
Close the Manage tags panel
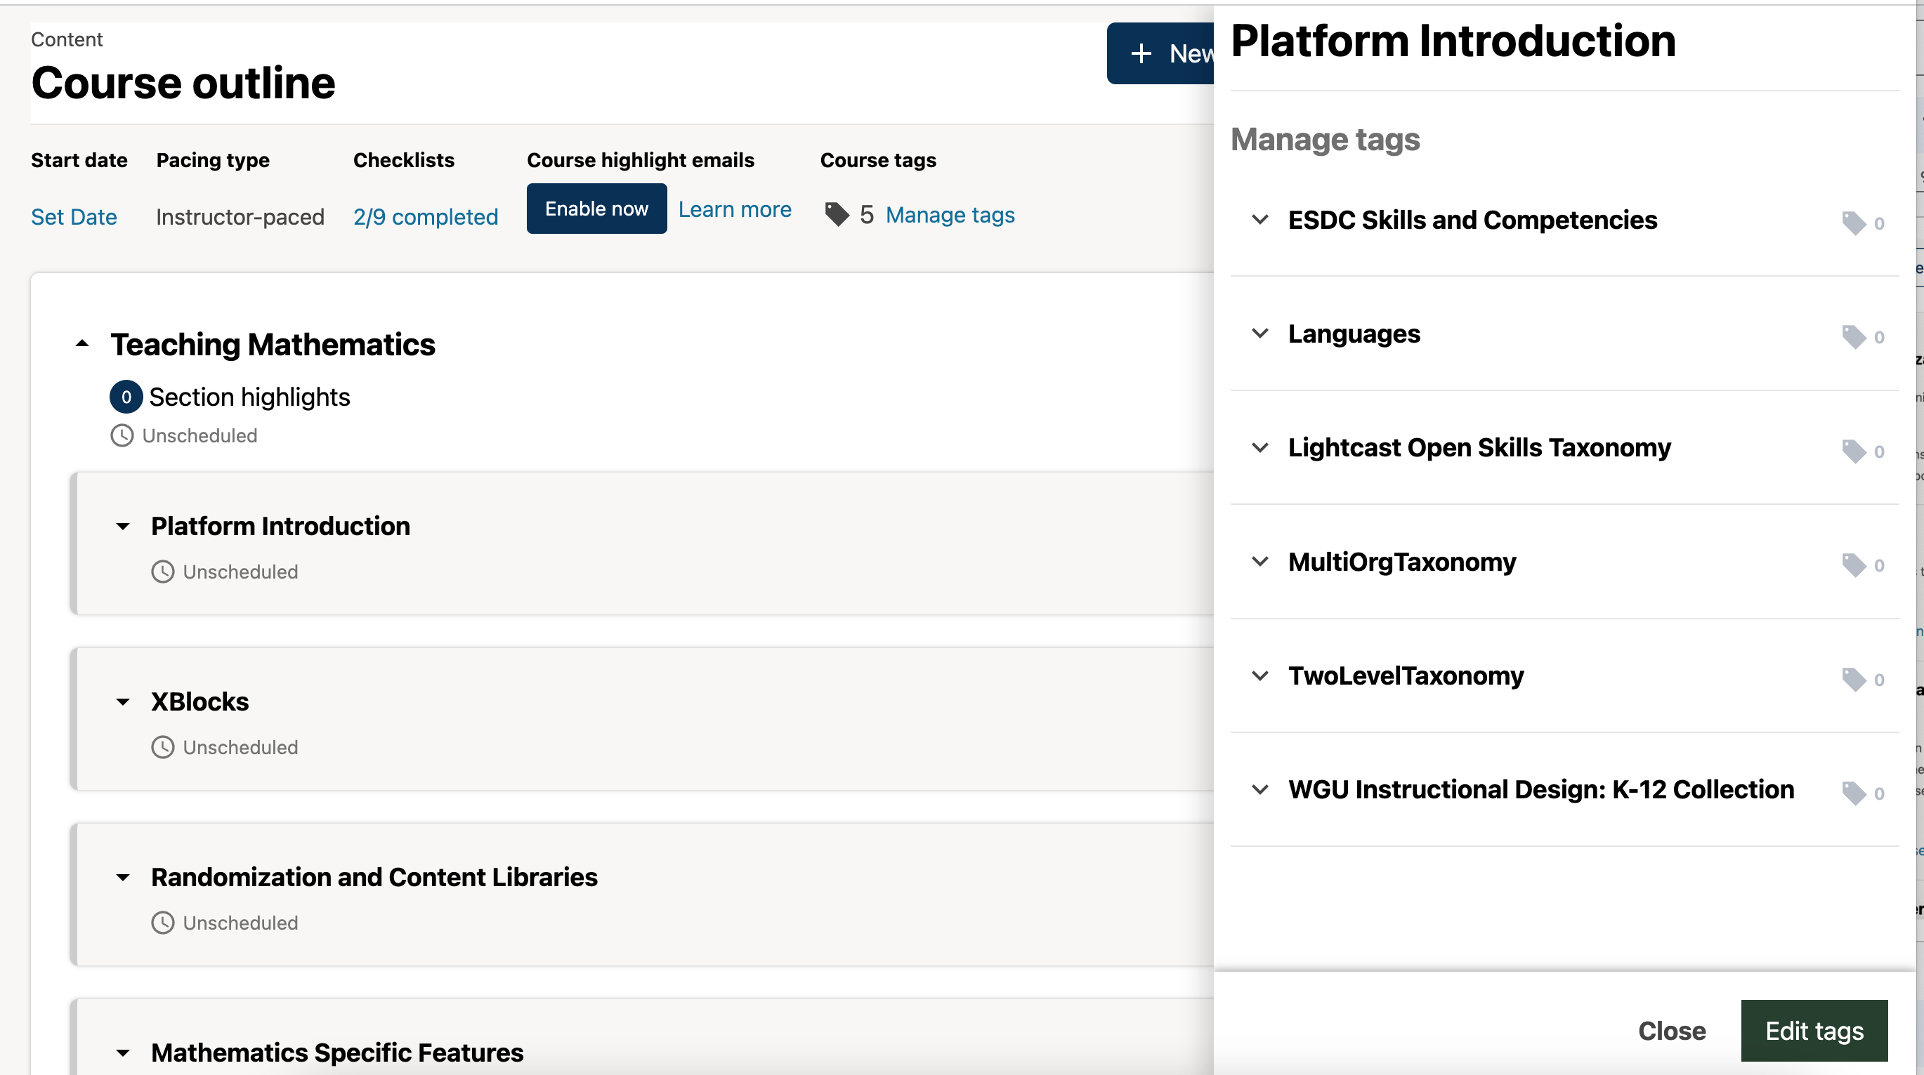(1672, 1031)
